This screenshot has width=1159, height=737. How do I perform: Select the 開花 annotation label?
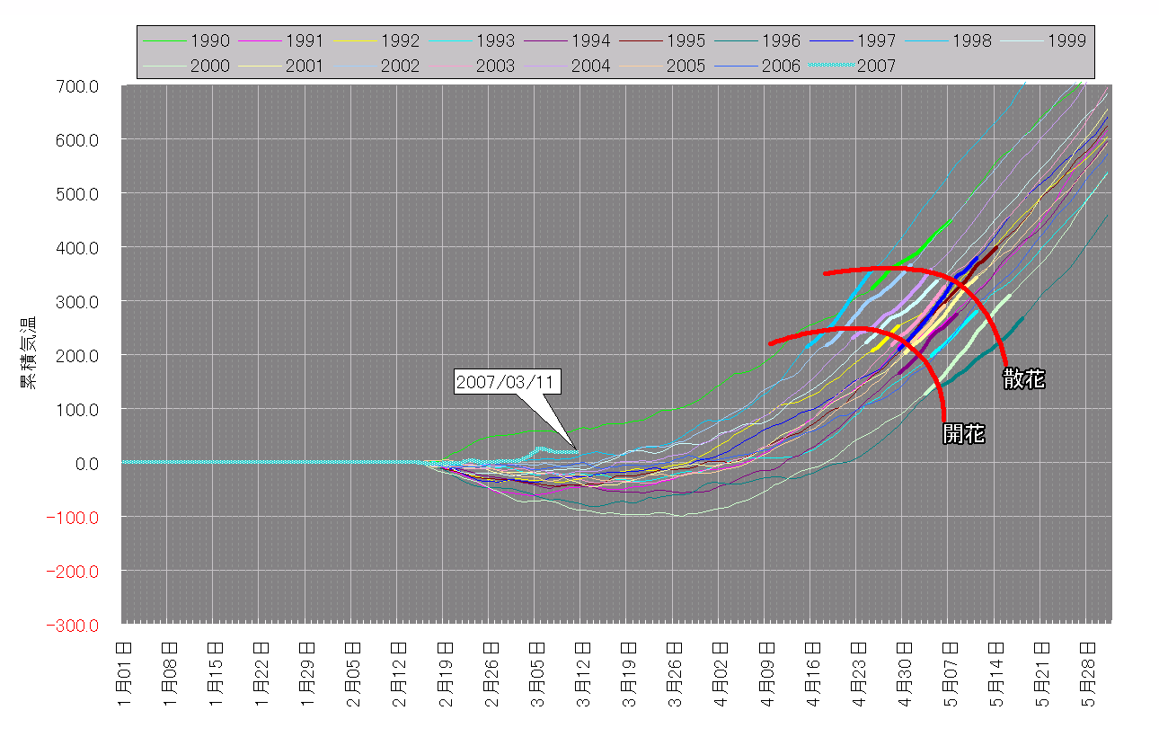click(x=964, y=434)
